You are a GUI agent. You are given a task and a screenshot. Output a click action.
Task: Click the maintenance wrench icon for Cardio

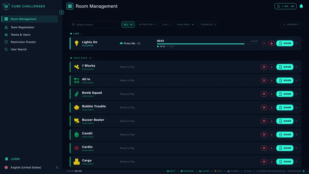264,148
